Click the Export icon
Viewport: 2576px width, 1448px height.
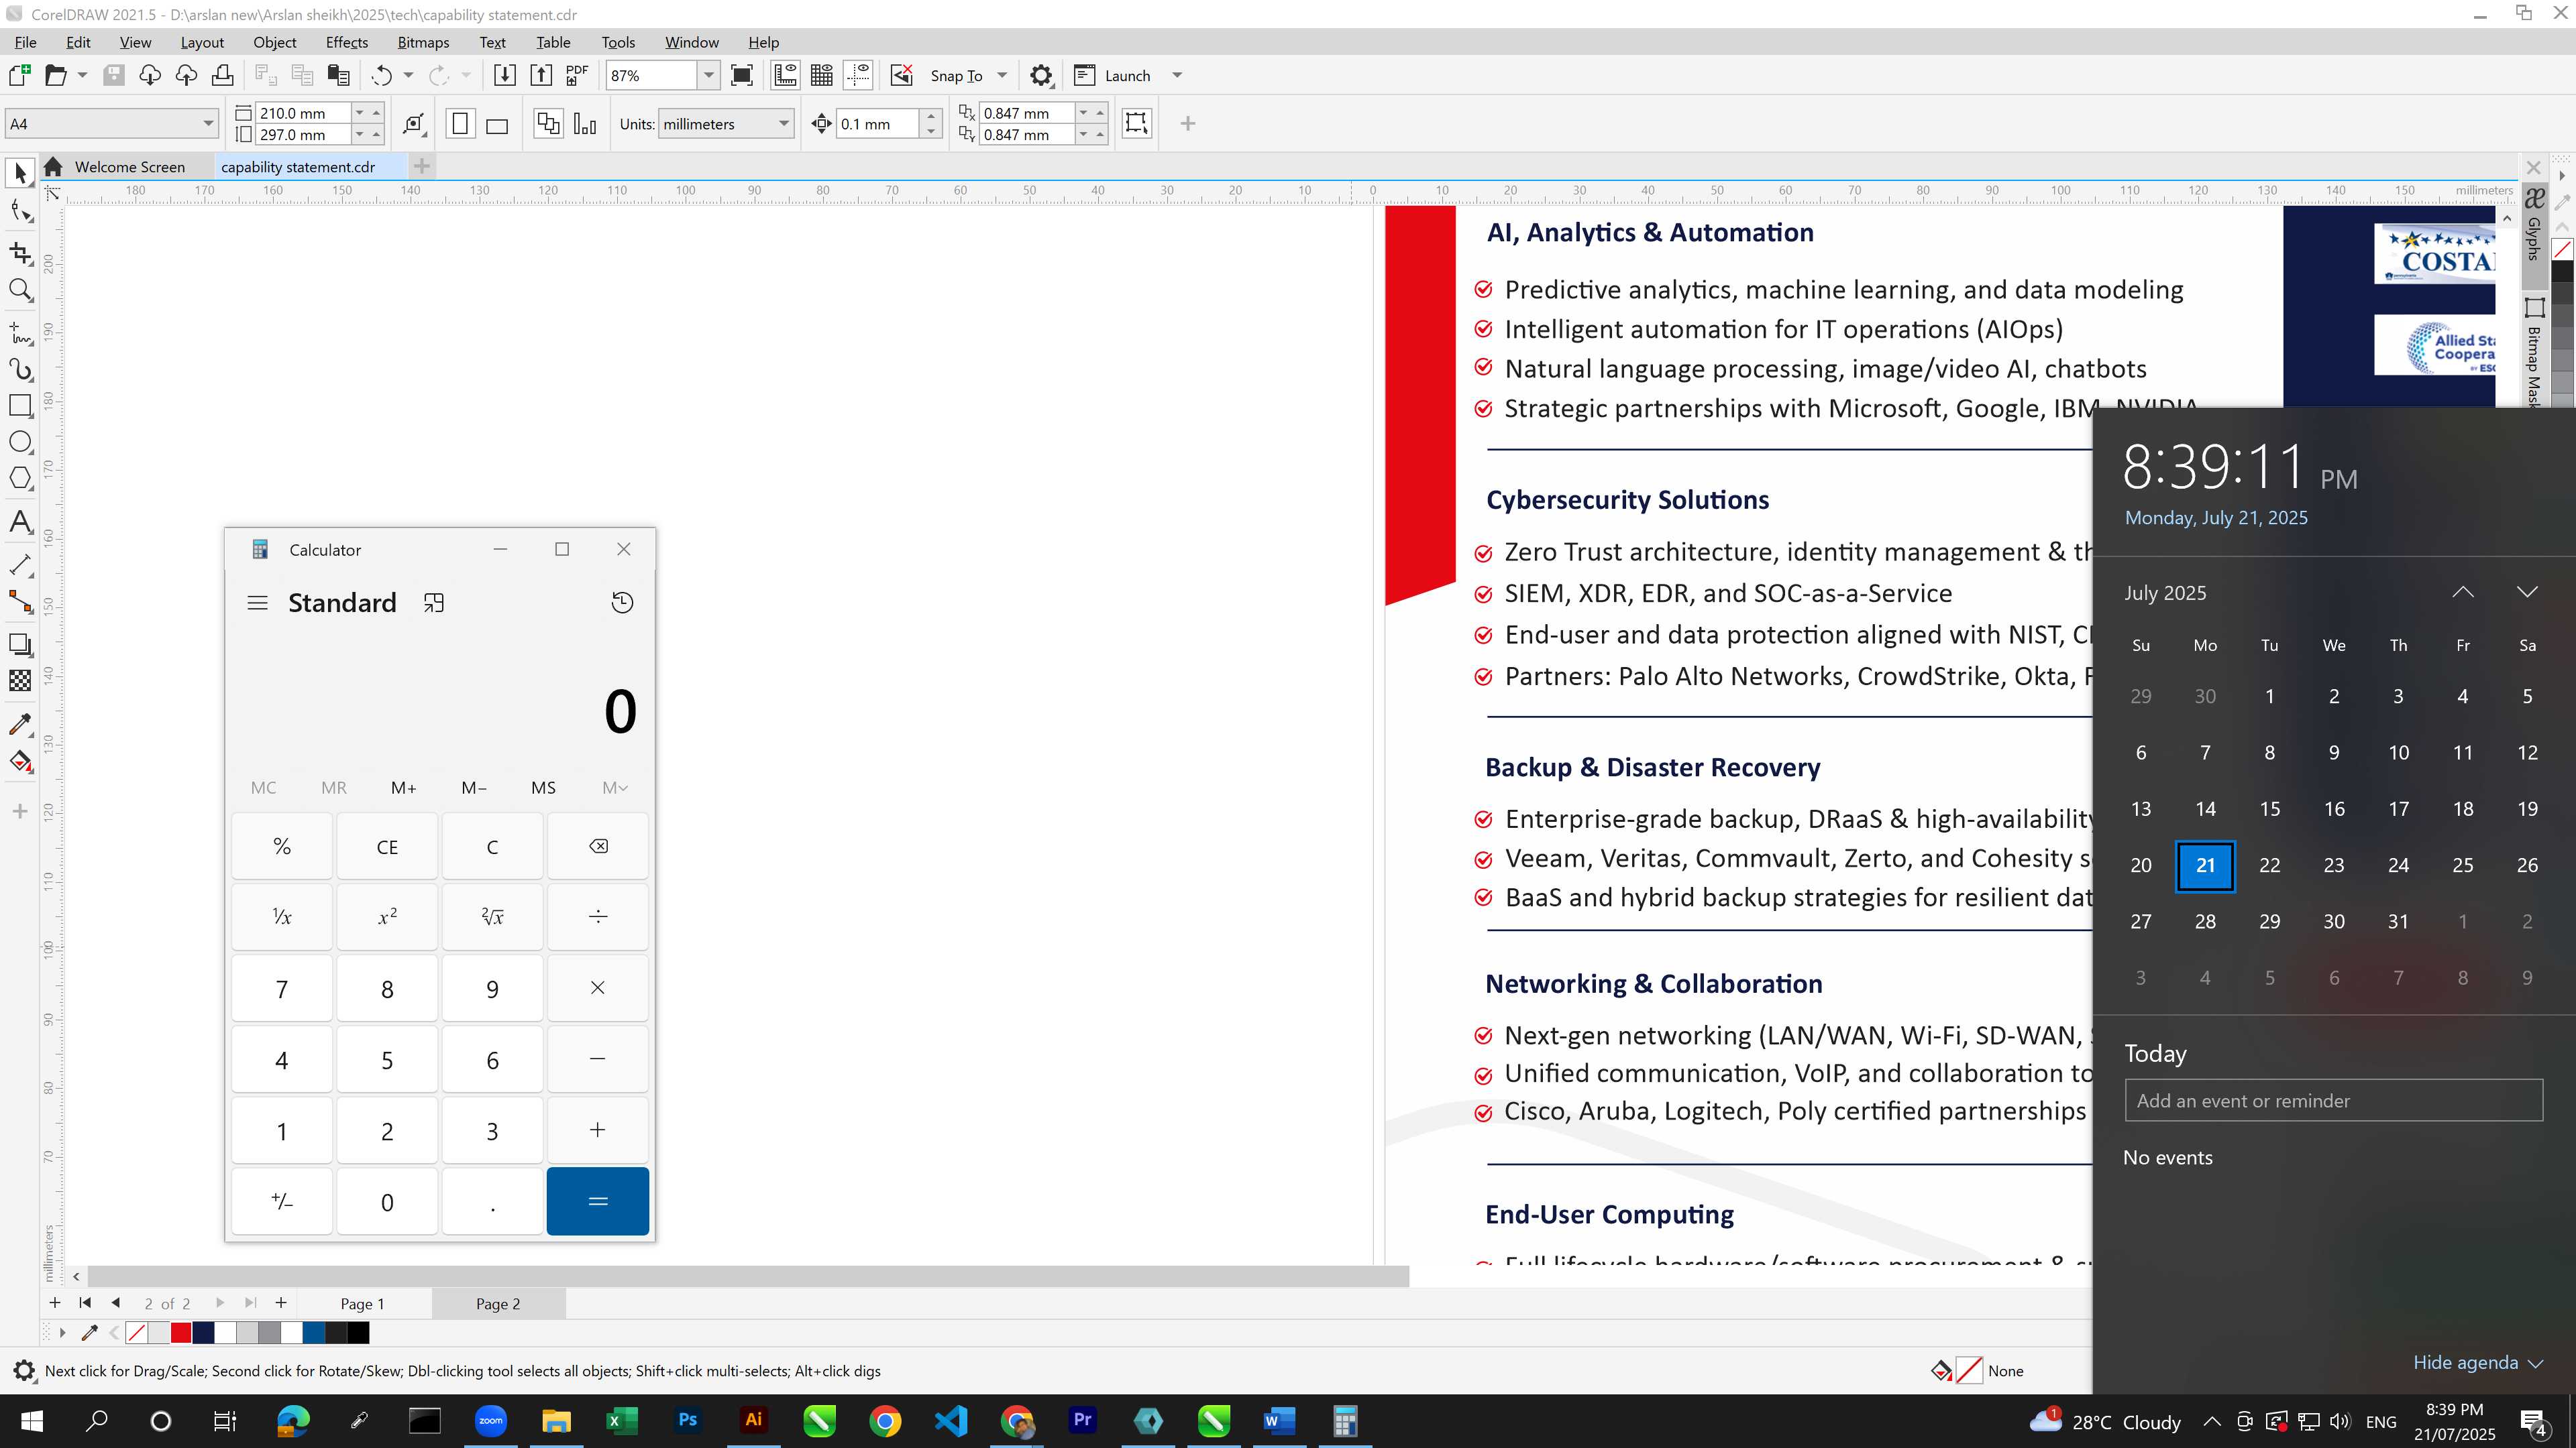point(541,76)
